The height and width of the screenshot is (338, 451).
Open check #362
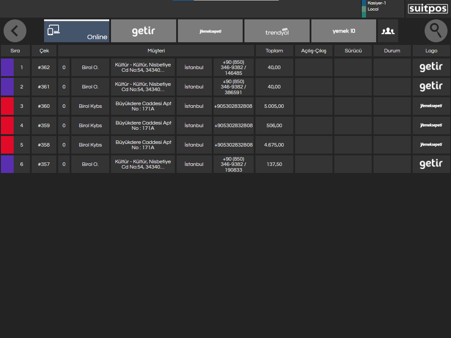point(44,67)
